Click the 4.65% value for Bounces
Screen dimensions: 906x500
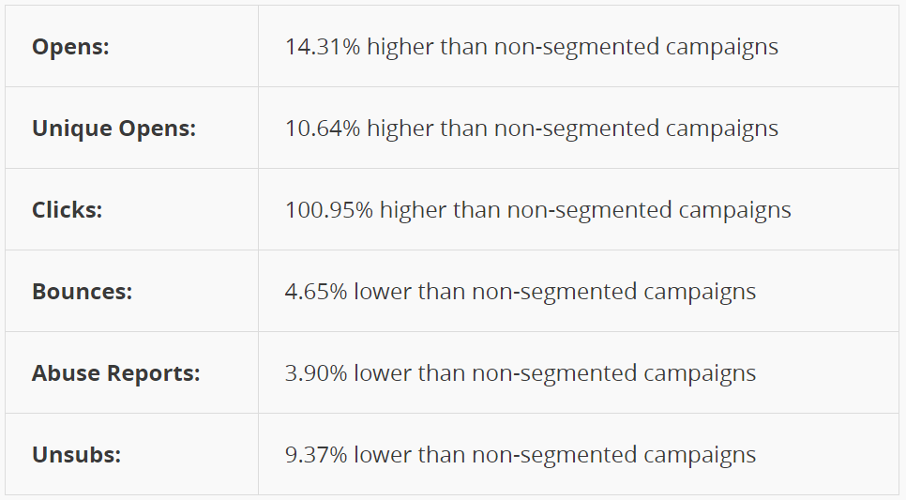[x=316, y=292]
